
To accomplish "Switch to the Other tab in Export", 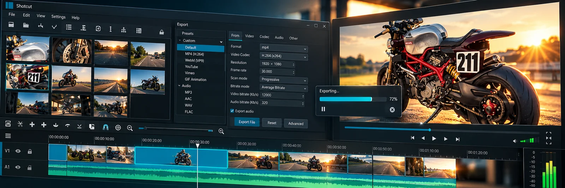I will click(293, 38).
